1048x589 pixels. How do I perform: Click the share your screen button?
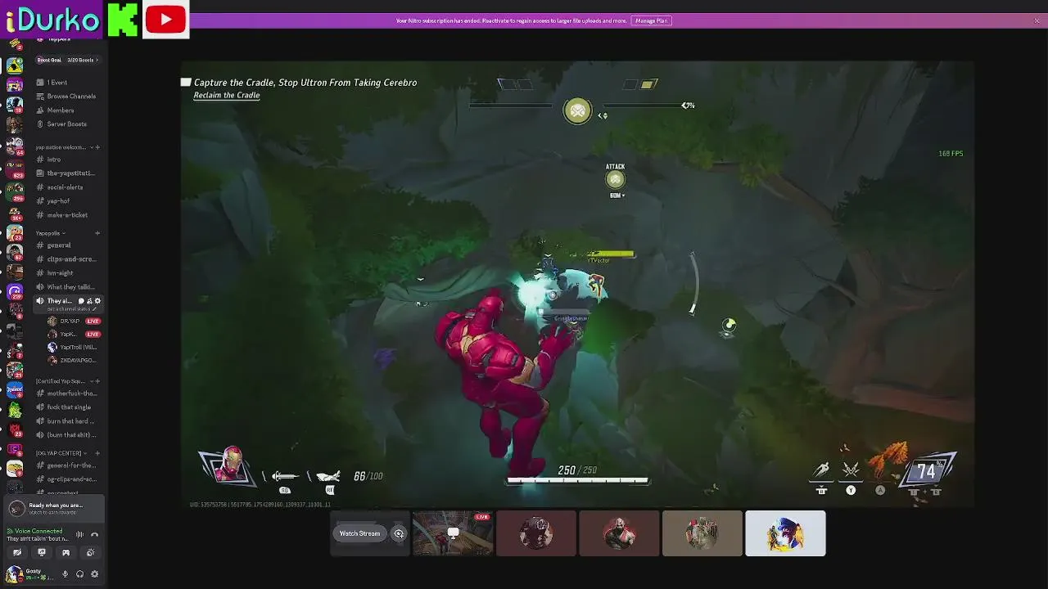pos(42,553)
